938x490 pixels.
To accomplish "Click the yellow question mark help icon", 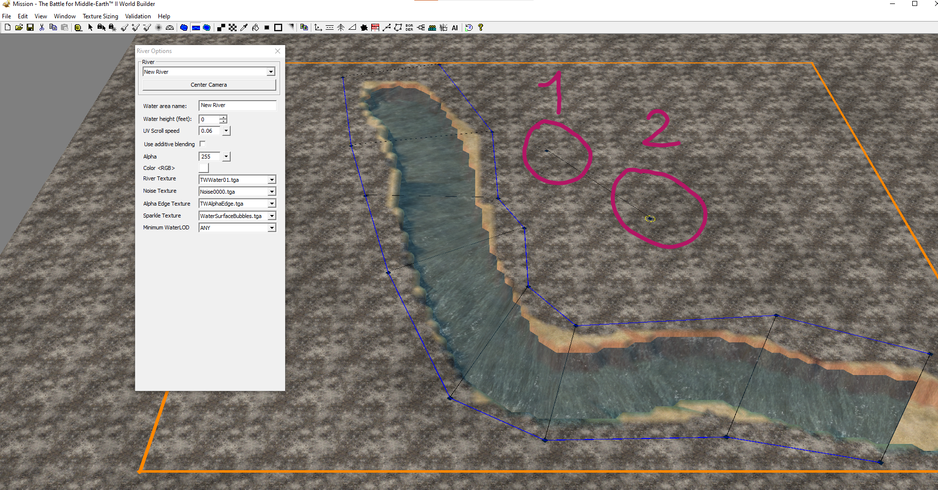I will pyautogui.click(x=481, y=28).
